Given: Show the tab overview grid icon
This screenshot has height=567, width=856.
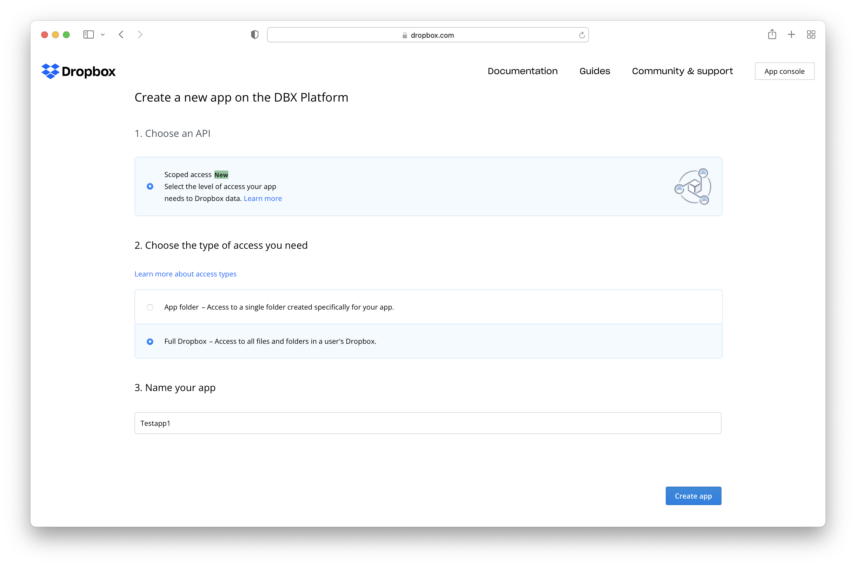Looking at the screenshot, I should point(811,35).
